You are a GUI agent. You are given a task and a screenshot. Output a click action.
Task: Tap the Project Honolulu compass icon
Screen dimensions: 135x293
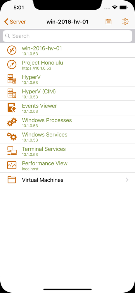click(x=12, y=65)
